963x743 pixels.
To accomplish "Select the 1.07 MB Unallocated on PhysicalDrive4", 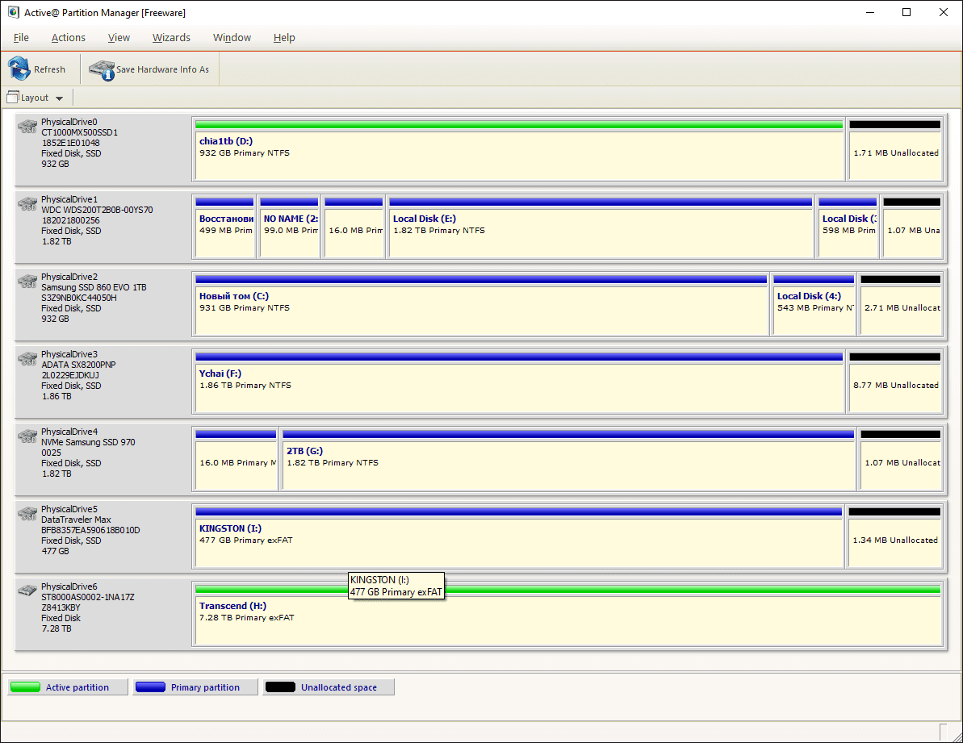I will 900,459.
